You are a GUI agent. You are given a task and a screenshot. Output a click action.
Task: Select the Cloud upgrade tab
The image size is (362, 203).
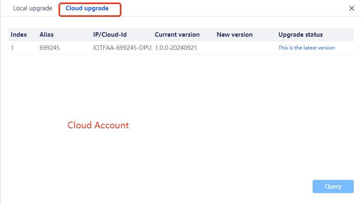pyautogui.click(x=87, y=8)
